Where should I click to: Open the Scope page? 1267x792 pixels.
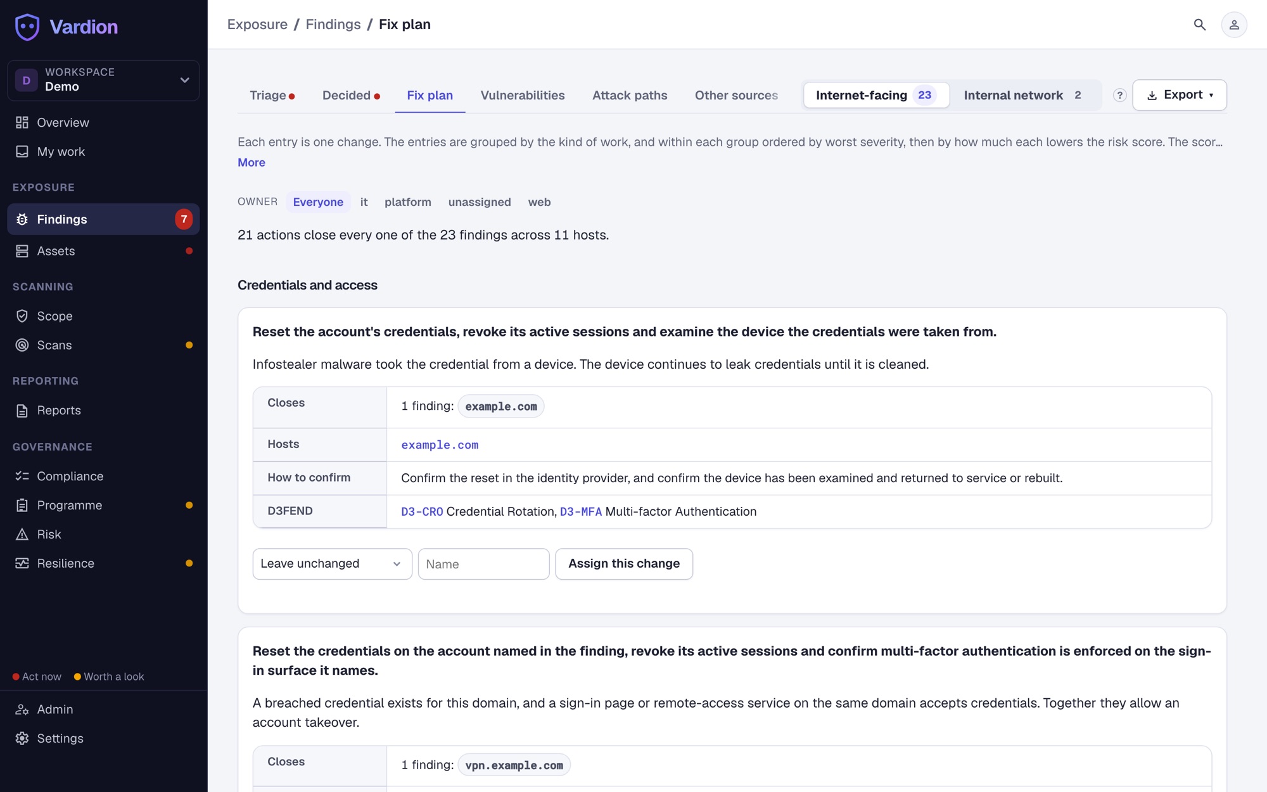click(103, 316)
